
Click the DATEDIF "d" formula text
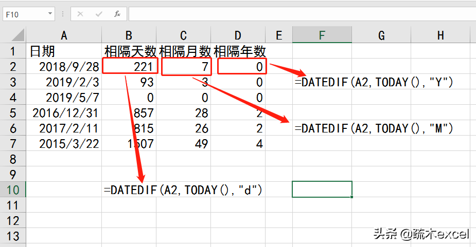[183, 190]
